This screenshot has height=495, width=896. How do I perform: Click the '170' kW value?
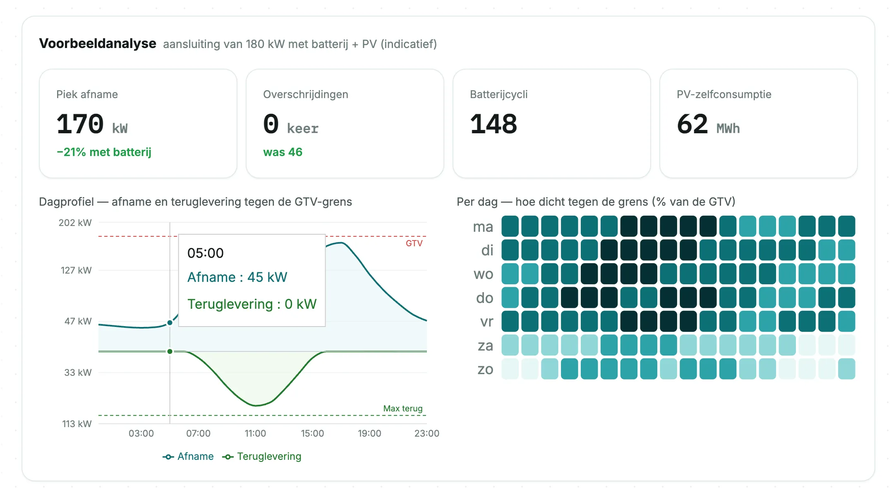tap(80, 124)
